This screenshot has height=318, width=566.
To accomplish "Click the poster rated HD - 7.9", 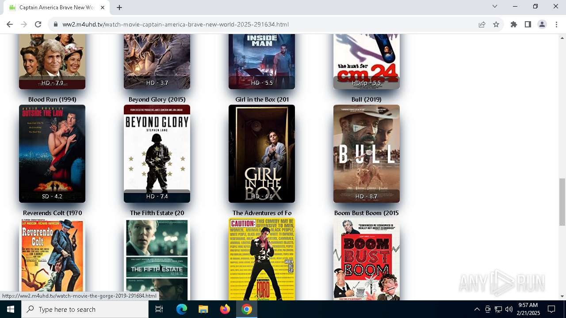I will [x=52, y=61].
